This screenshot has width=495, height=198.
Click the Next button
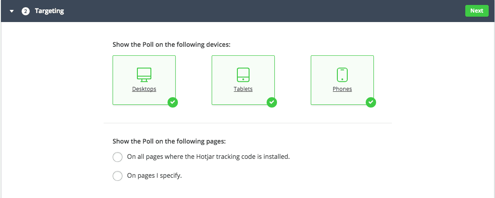(x=477, y=11)
